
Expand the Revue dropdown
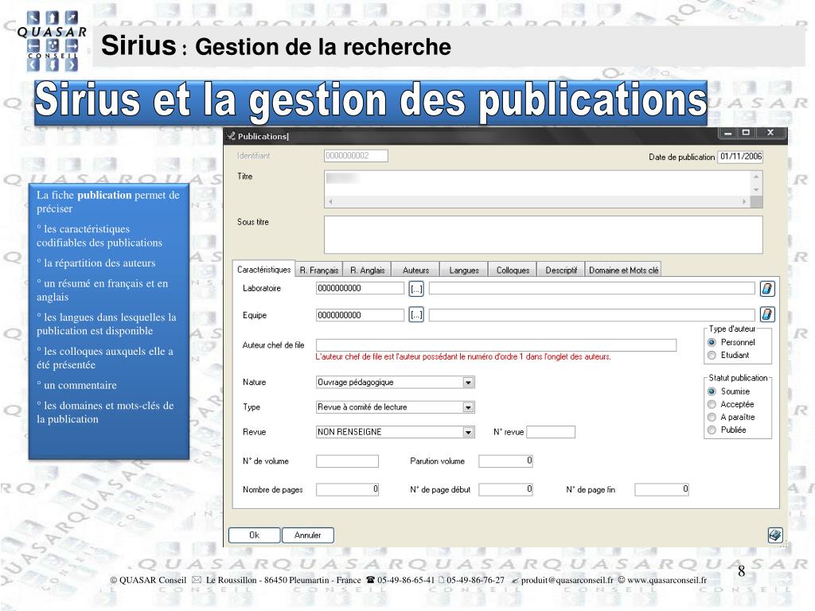[x=468, y=432]
